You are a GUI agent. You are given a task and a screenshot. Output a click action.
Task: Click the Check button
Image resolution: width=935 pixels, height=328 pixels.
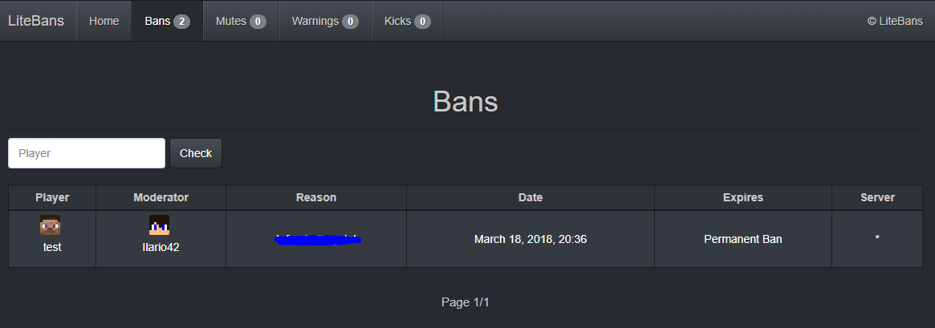tap(196, 153)
